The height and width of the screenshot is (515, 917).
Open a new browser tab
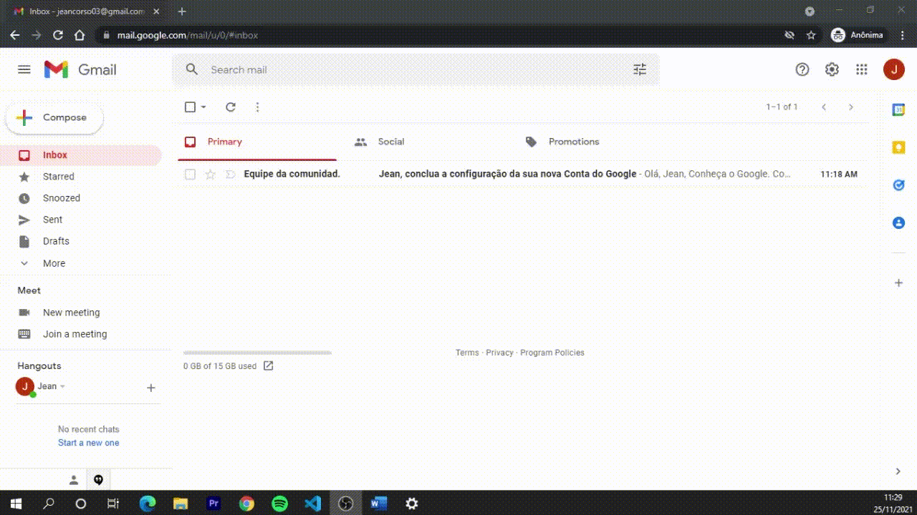pyautogui.click(x=182, y=11)
